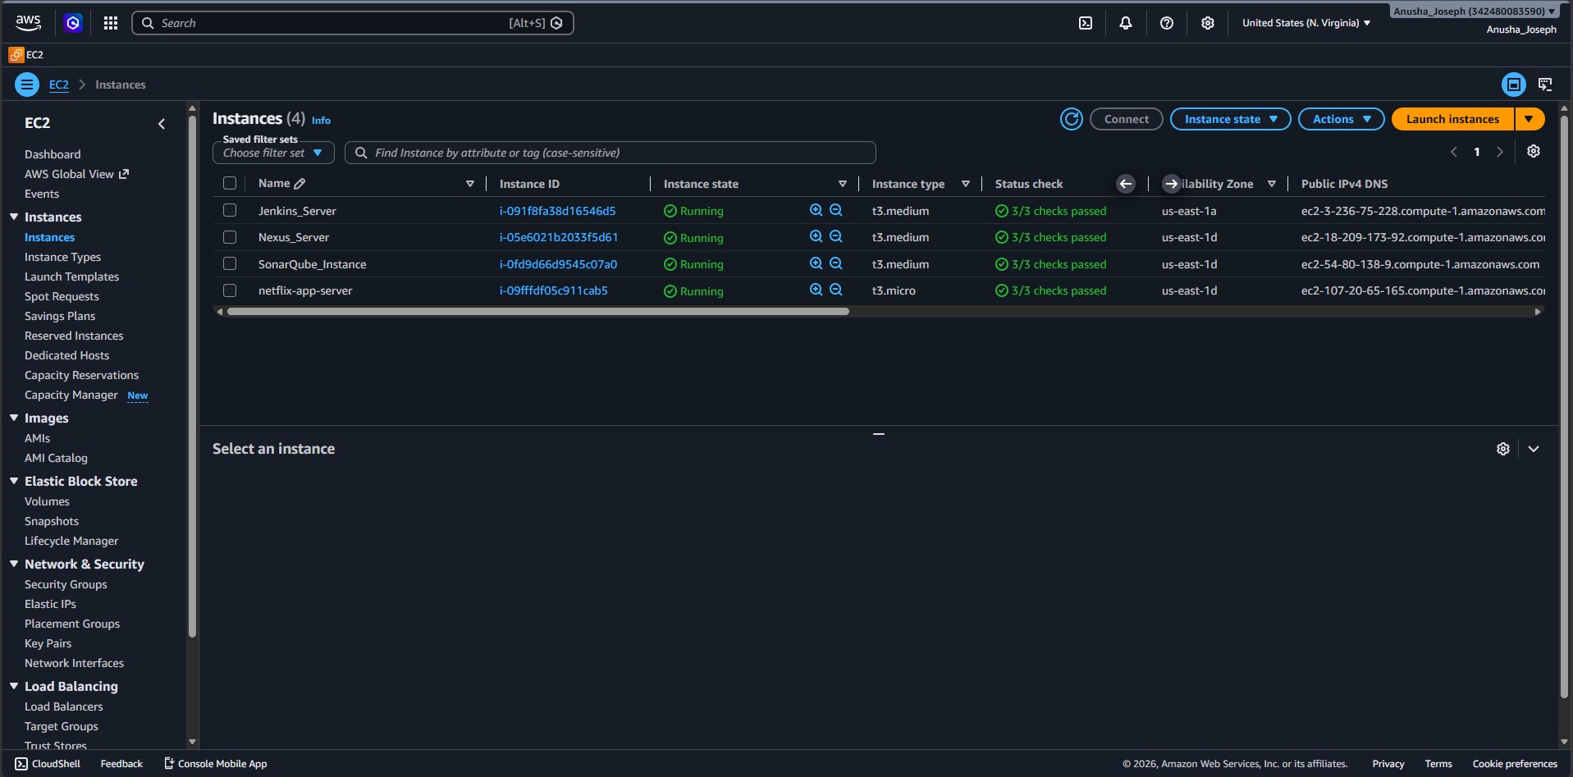Open CloudShell in the footer

(48, 764)
